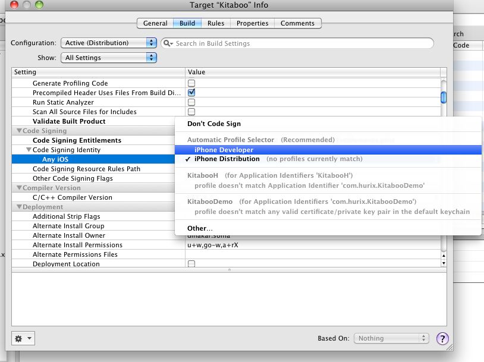The image size is (484, 362).
Task: Click the search magnifier icon in Build Settings
Action: tap(167, 43)
